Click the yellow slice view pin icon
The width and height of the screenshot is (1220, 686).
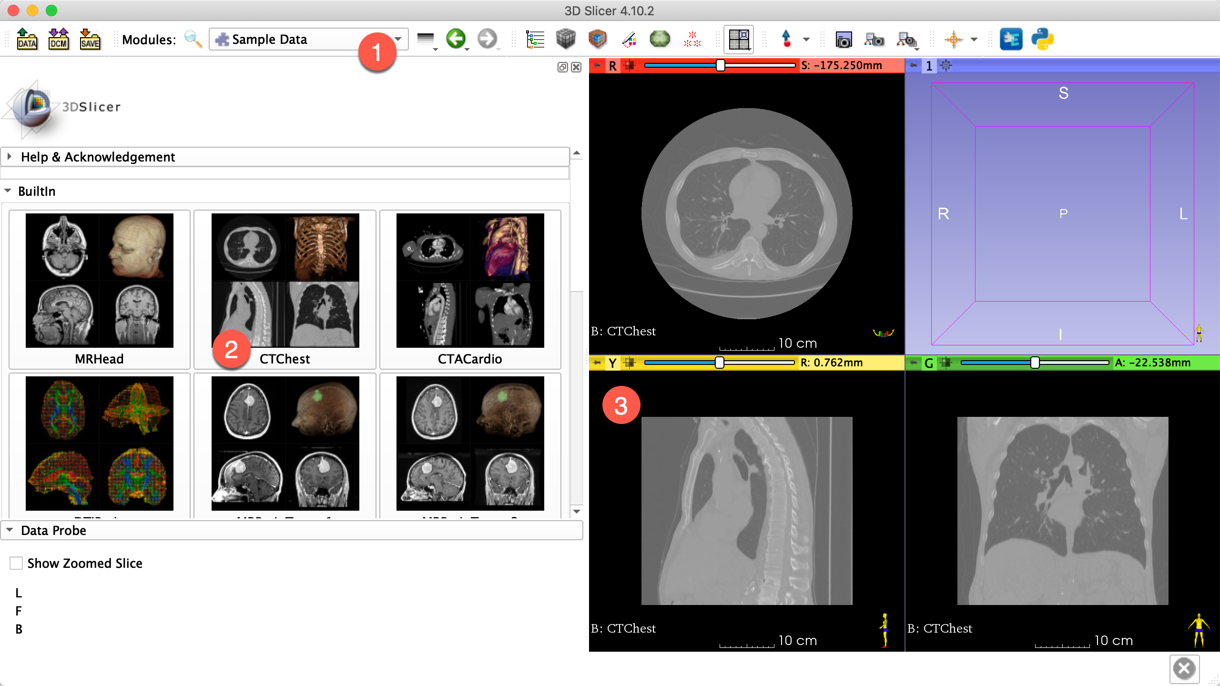[x=597, y=363]
